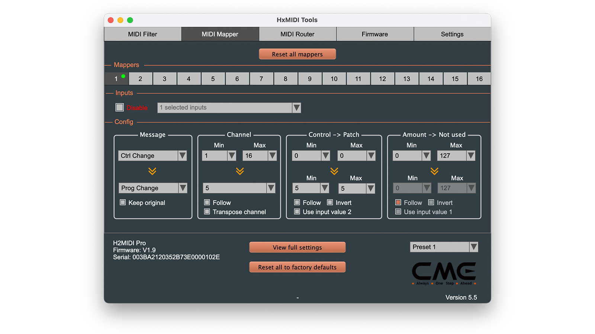Select mapper number 8
Screen dimensions: 595x334
(x=285, y=79)
